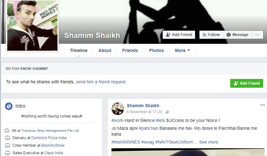
Task: Expand the More dropdown tab
Action: pyautogui.click(x=182, y=51)
